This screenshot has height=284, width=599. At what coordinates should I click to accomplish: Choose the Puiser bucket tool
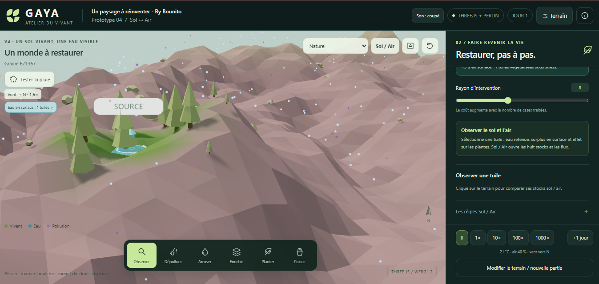pyautogui.click(x=299, y=255)
